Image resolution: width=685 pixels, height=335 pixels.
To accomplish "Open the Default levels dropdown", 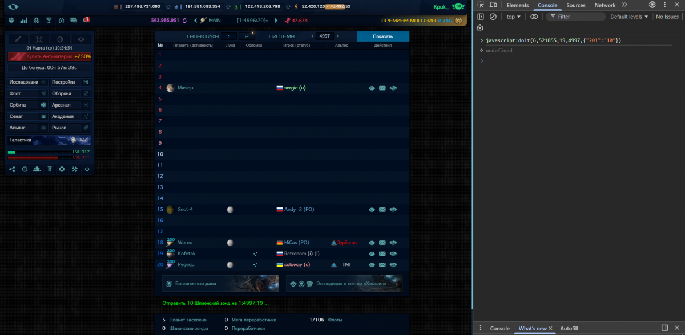I will coord(629,17).
